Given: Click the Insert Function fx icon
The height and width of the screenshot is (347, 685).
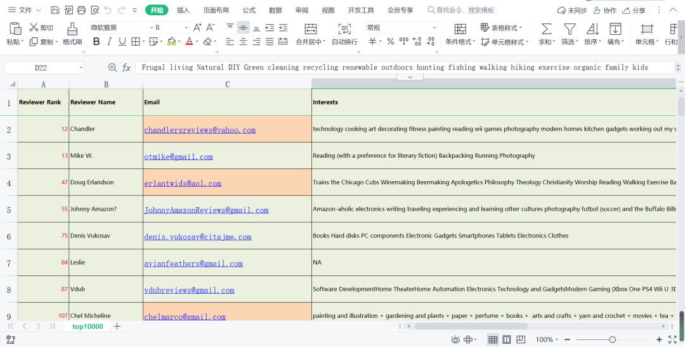Looking at the screenshot, I should (x=126, y=68).
